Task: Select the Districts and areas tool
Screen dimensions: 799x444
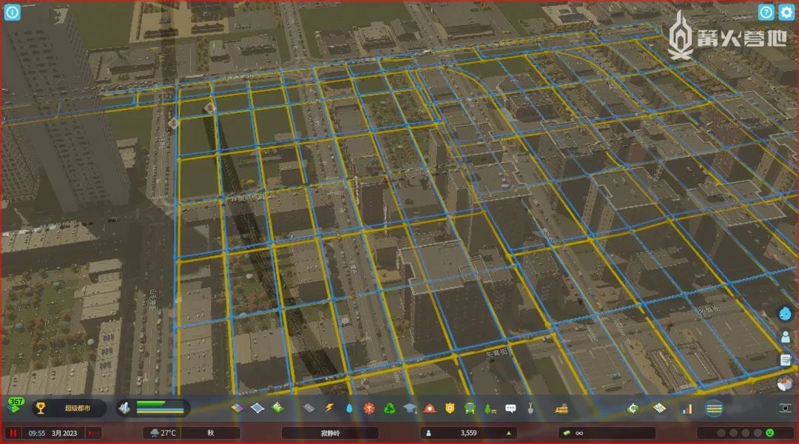Action: [257, 408]
